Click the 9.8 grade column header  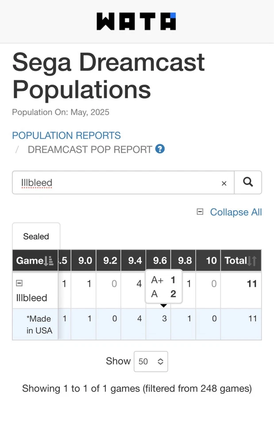[x=185, y=261]
